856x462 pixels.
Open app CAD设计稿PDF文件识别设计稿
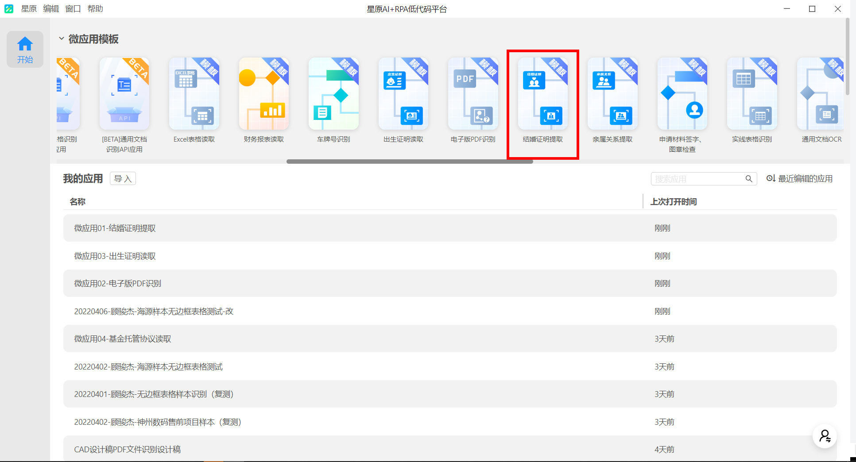(x=450, y=449)
